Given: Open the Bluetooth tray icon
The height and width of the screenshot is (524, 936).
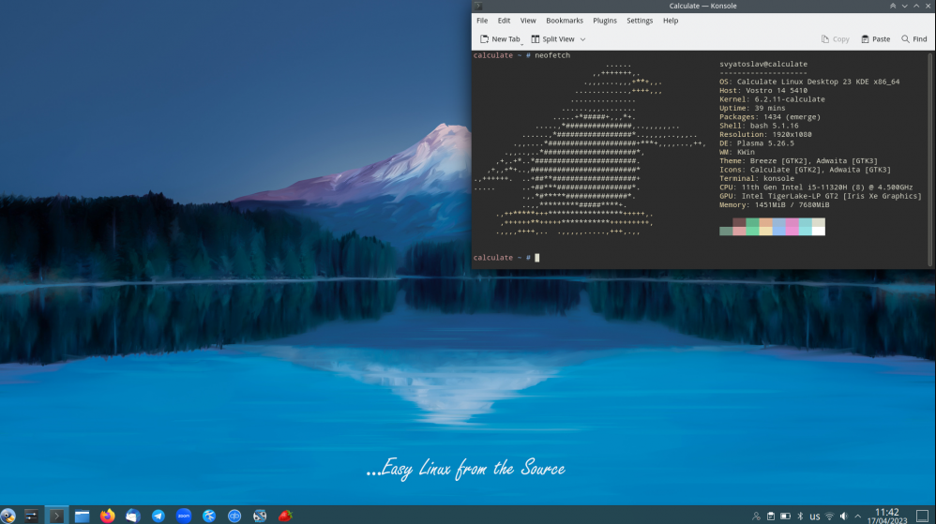Looking at the screenshot, I should pos(801,517).
